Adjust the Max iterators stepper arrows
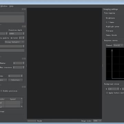124x124 pixels. (23, 68)
